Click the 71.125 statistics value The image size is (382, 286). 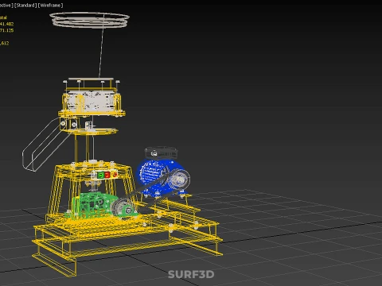(6, 30)
